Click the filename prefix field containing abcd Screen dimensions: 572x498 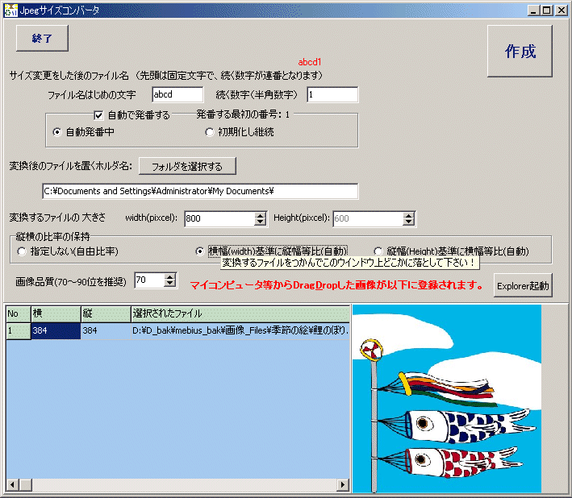coord(177,95)
